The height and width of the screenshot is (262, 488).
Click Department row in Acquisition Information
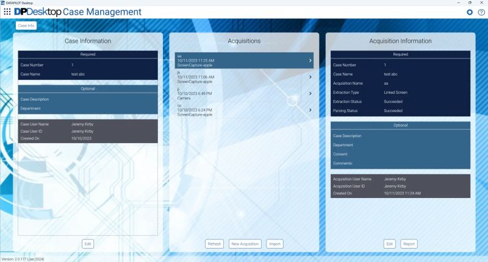pyautogui.click(x=400, y=145)
